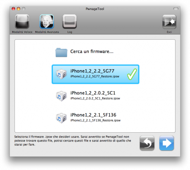Open the Log viewer icon
190x170 pixels.
tap(70, 21)
